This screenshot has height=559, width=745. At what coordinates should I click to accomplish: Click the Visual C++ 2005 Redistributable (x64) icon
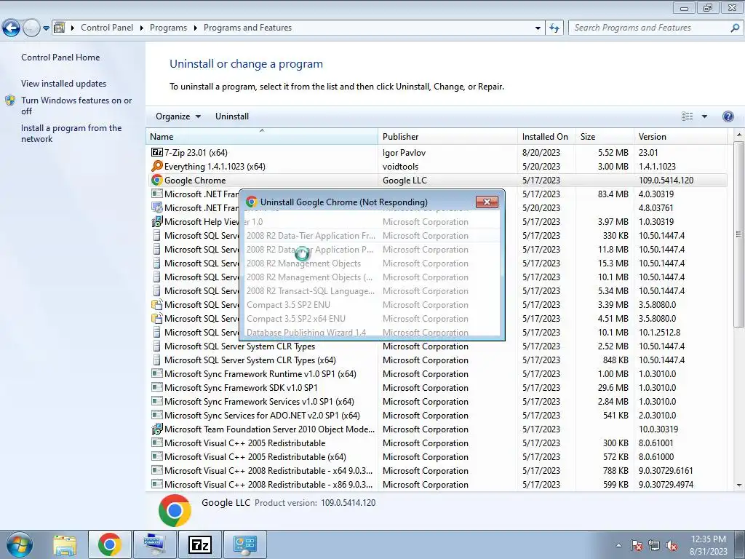(x=157, y=456)
